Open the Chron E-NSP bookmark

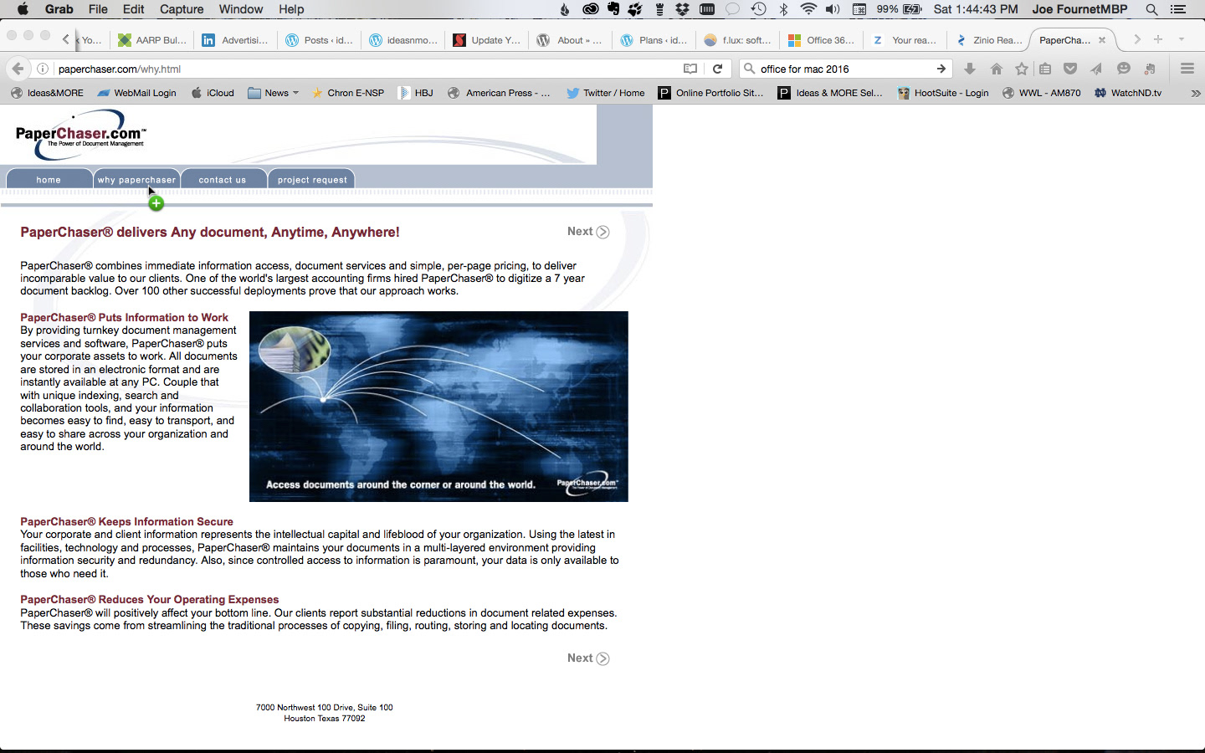pyautogui.click(x=347, y=93)
